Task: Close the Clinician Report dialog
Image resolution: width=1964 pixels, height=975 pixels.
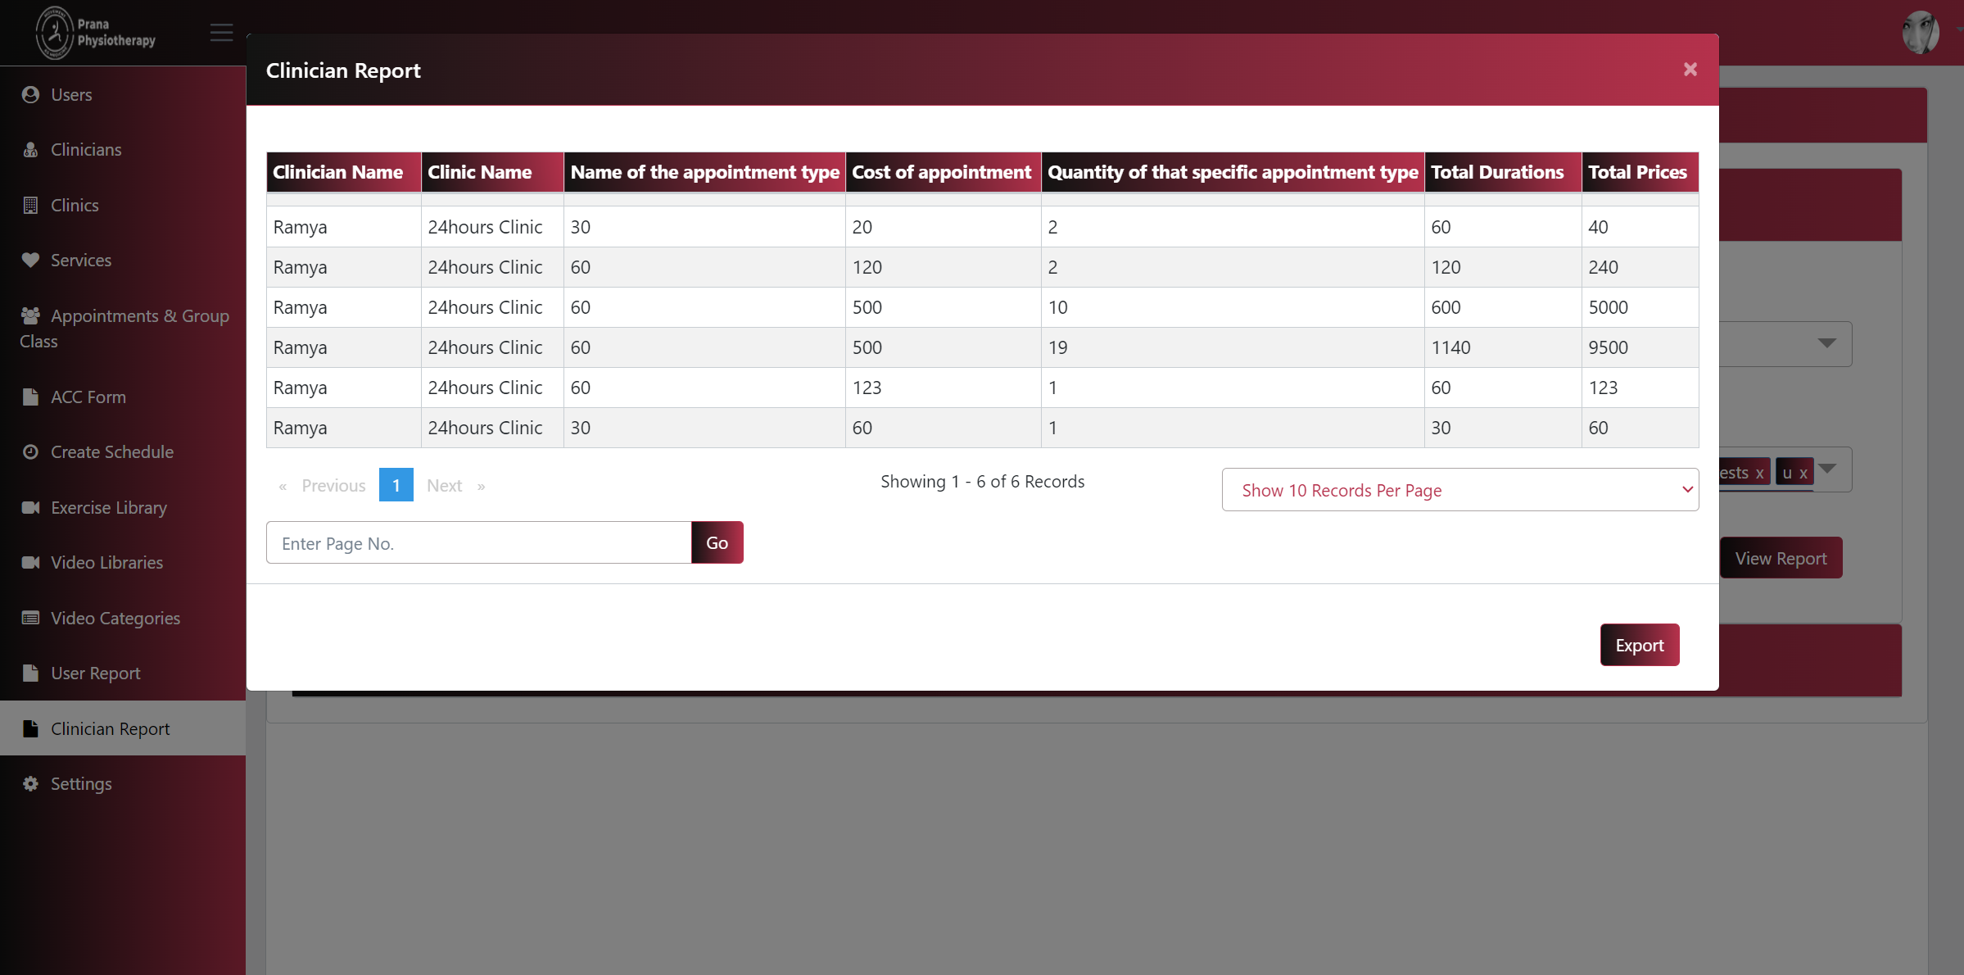Action: (x=1690, y=70)
